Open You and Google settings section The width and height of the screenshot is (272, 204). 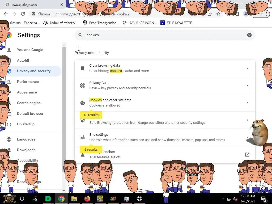click(x=30, y=50)
